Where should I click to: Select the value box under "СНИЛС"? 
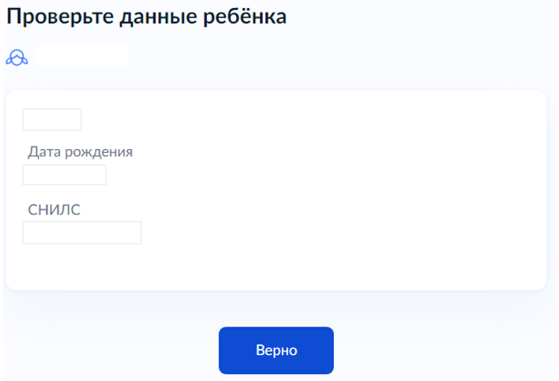[82, 233]
